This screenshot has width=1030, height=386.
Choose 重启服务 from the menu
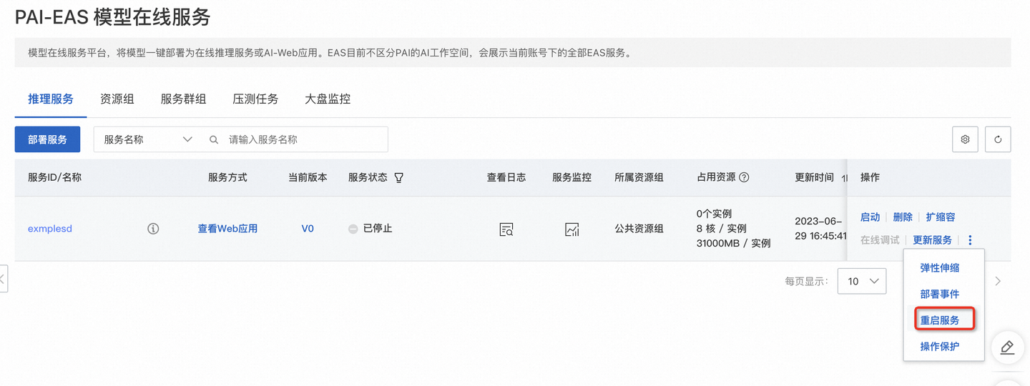(940, 320)
